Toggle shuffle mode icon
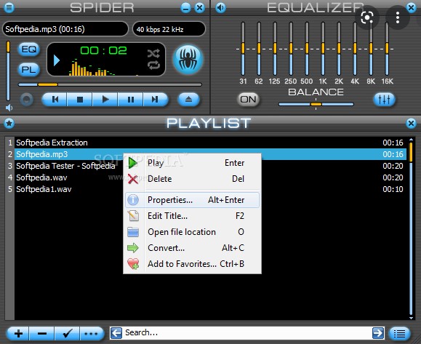This screenshot has height=344, width=421. coord(153,53)
